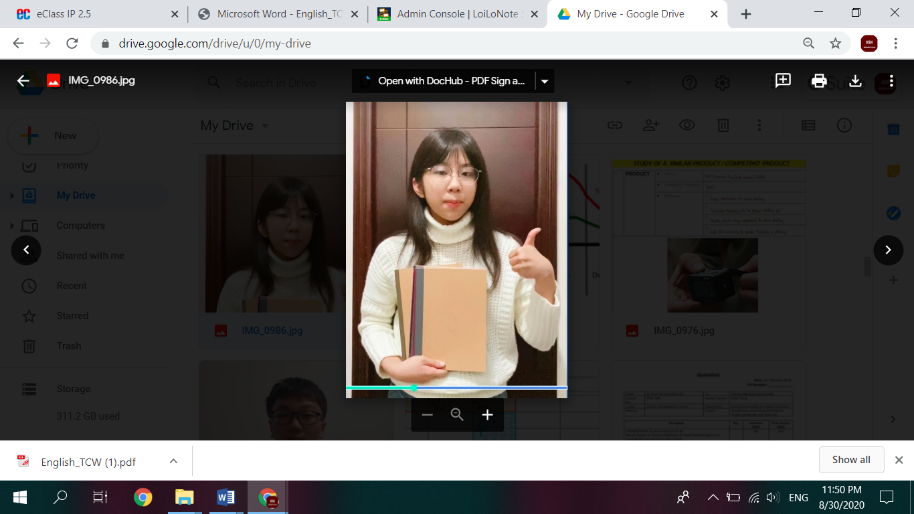Viewport: 914px width, 514px height.
Task: Switch to eClass IP 2.5 tab
Action: tap(94, 14)
